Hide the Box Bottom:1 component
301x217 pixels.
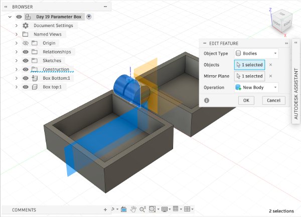point(26,78)
